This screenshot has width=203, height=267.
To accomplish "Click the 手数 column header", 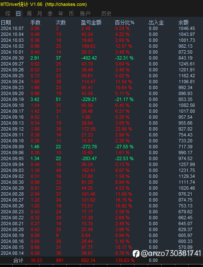I will point(36,22).
